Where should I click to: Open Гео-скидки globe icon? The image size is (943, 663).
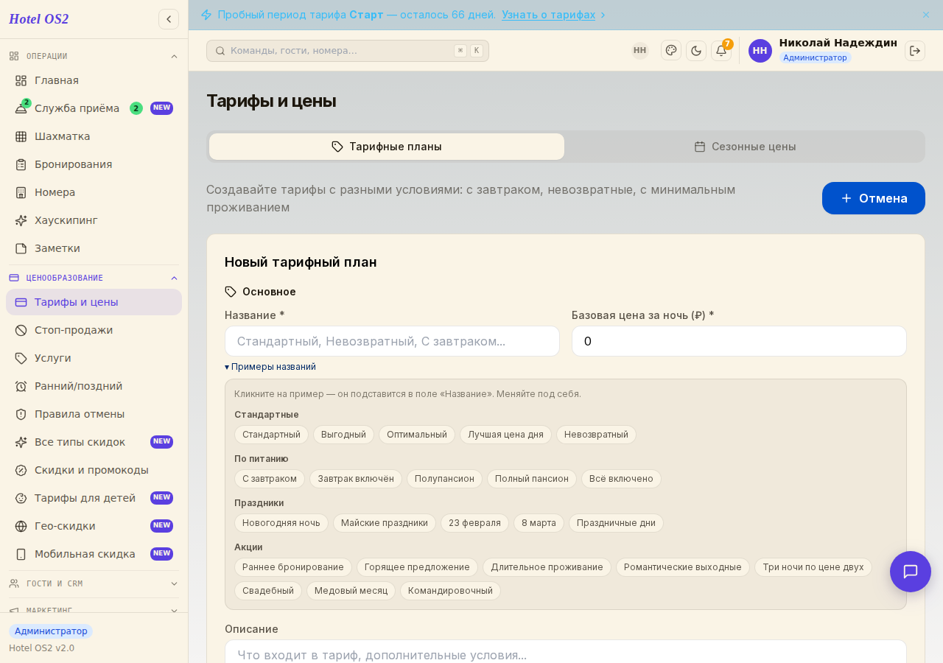tap(21, 526)
